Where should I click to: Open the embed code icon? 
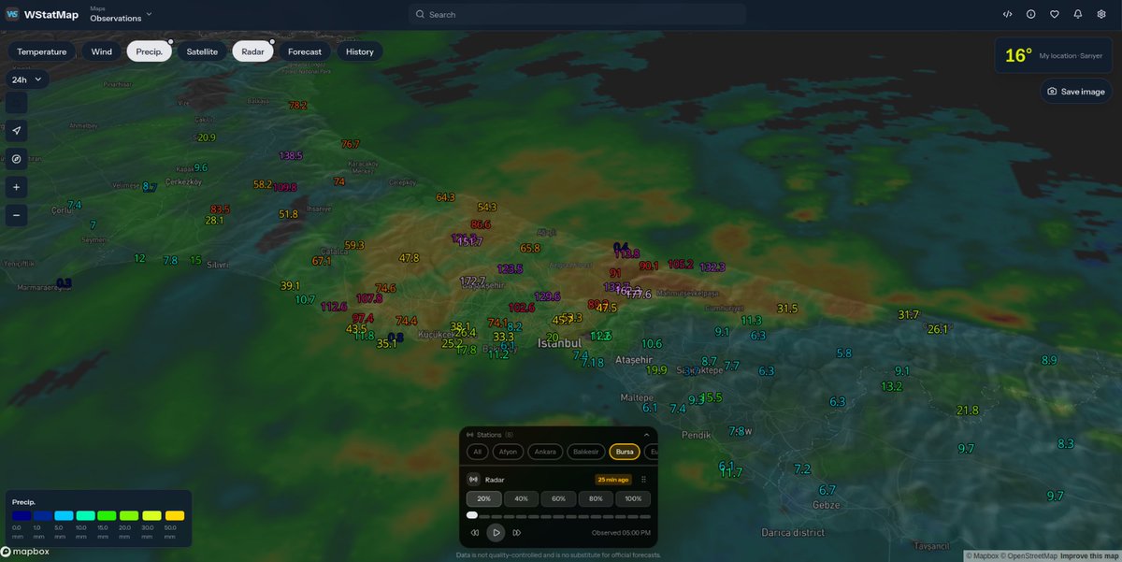tap(1007, 14)
